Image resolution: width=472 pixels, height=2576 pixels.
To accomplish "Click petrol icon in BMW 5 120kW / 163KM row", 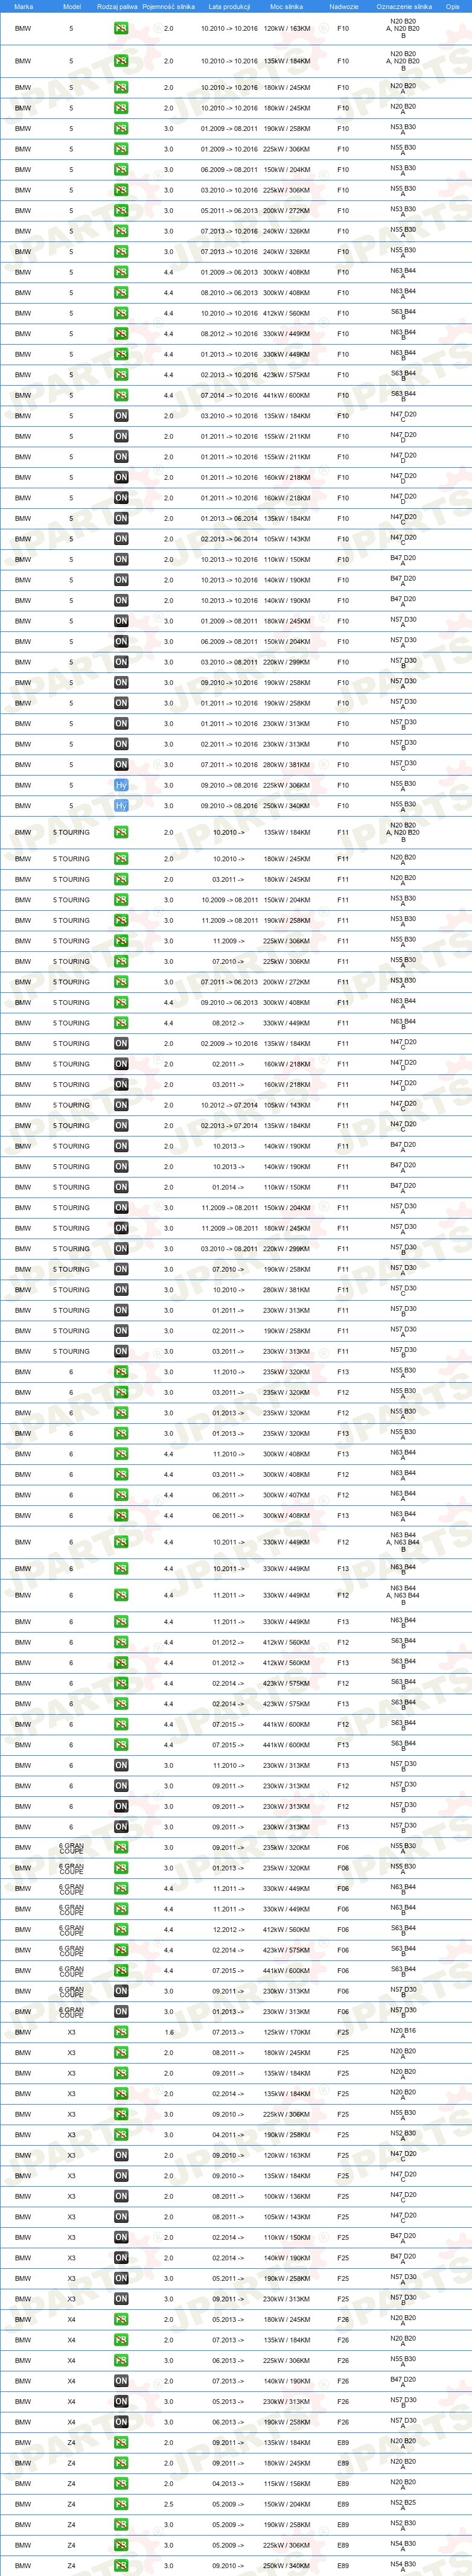I will pos(121,28).
